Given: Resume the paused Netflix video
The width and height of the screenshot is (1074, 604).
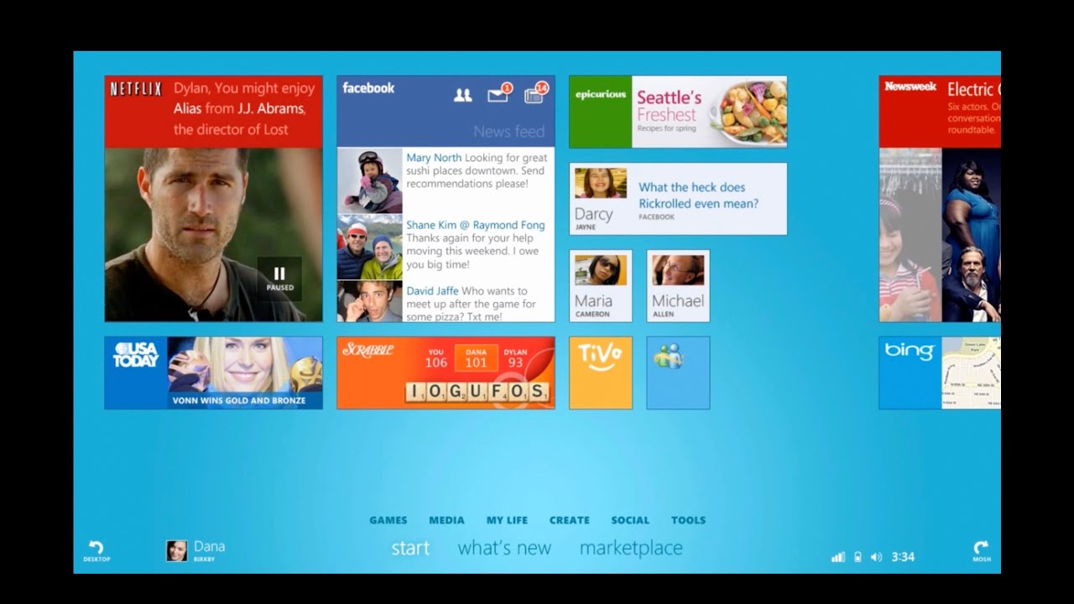Looking at the screenshot, I should point(279,279).
